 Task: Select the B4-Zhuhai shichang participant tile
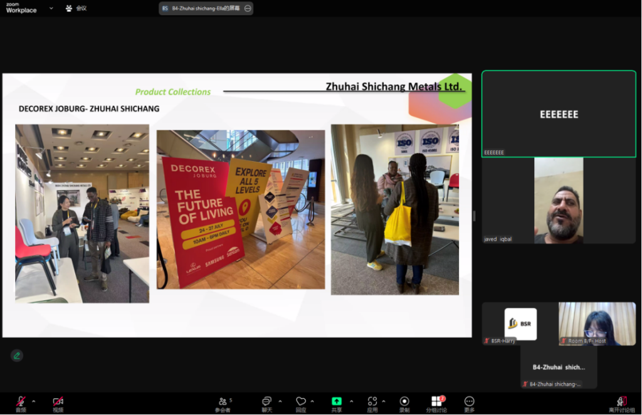559,367
